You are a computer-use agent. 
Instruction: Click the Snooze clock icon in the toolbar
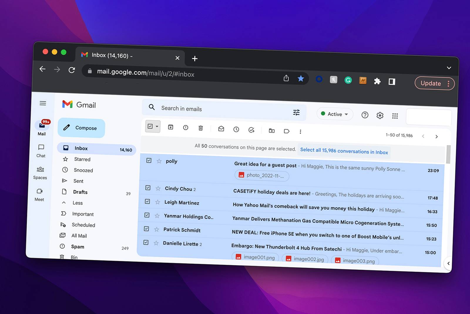point(236,129)
